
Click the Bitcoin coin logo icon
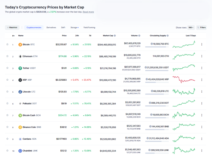[x=20, y=45]
